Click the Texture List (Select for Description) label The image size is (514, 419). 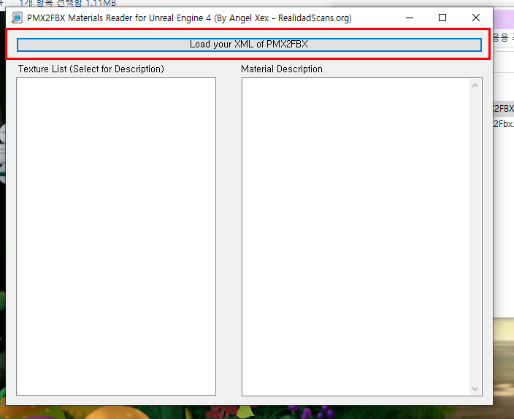click(x=91, y=69)
